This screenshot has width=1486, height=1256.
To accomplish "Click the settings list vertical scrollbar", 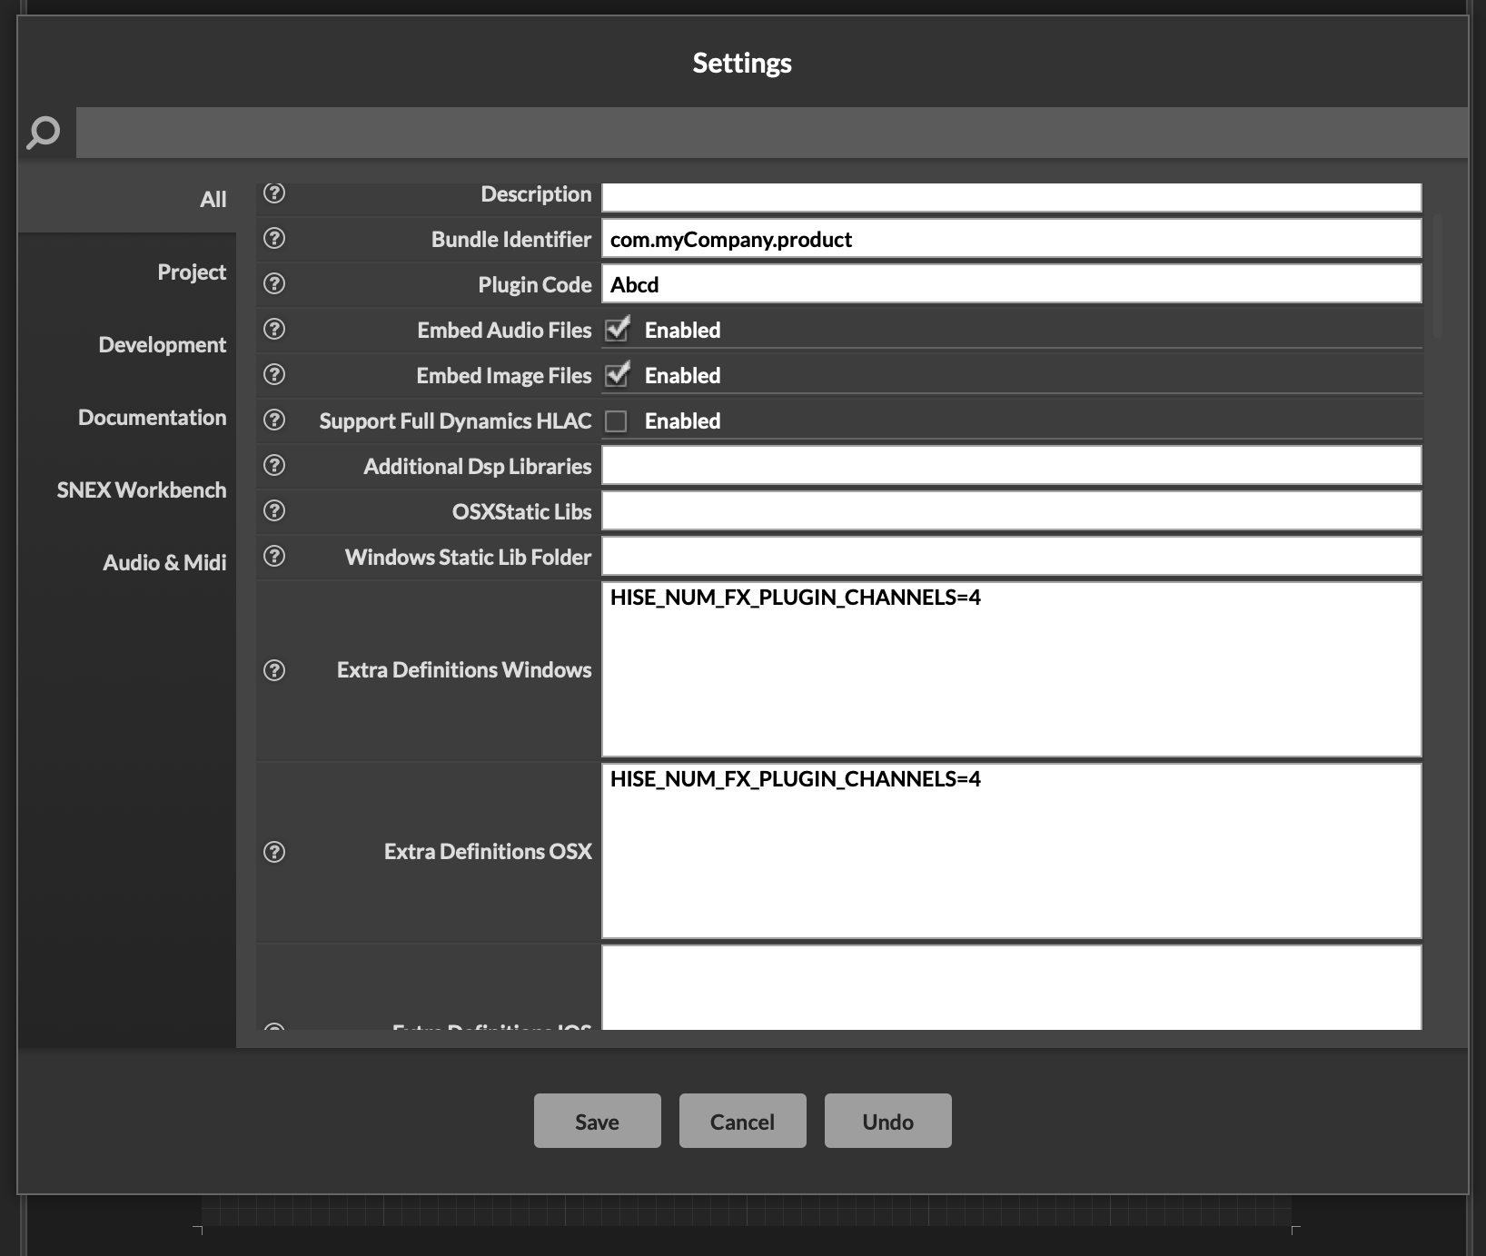I will tap(1437, 277).
